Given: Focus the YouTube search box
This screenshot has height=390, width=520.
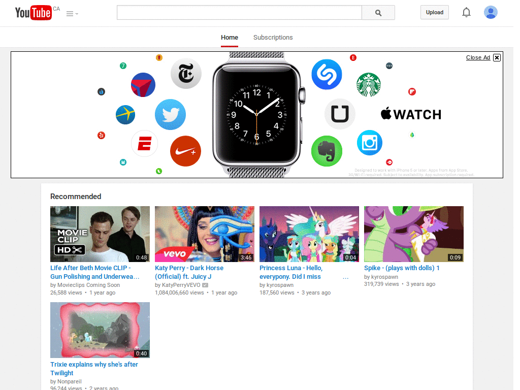Looking at the screenshot, I should [239, 13].
